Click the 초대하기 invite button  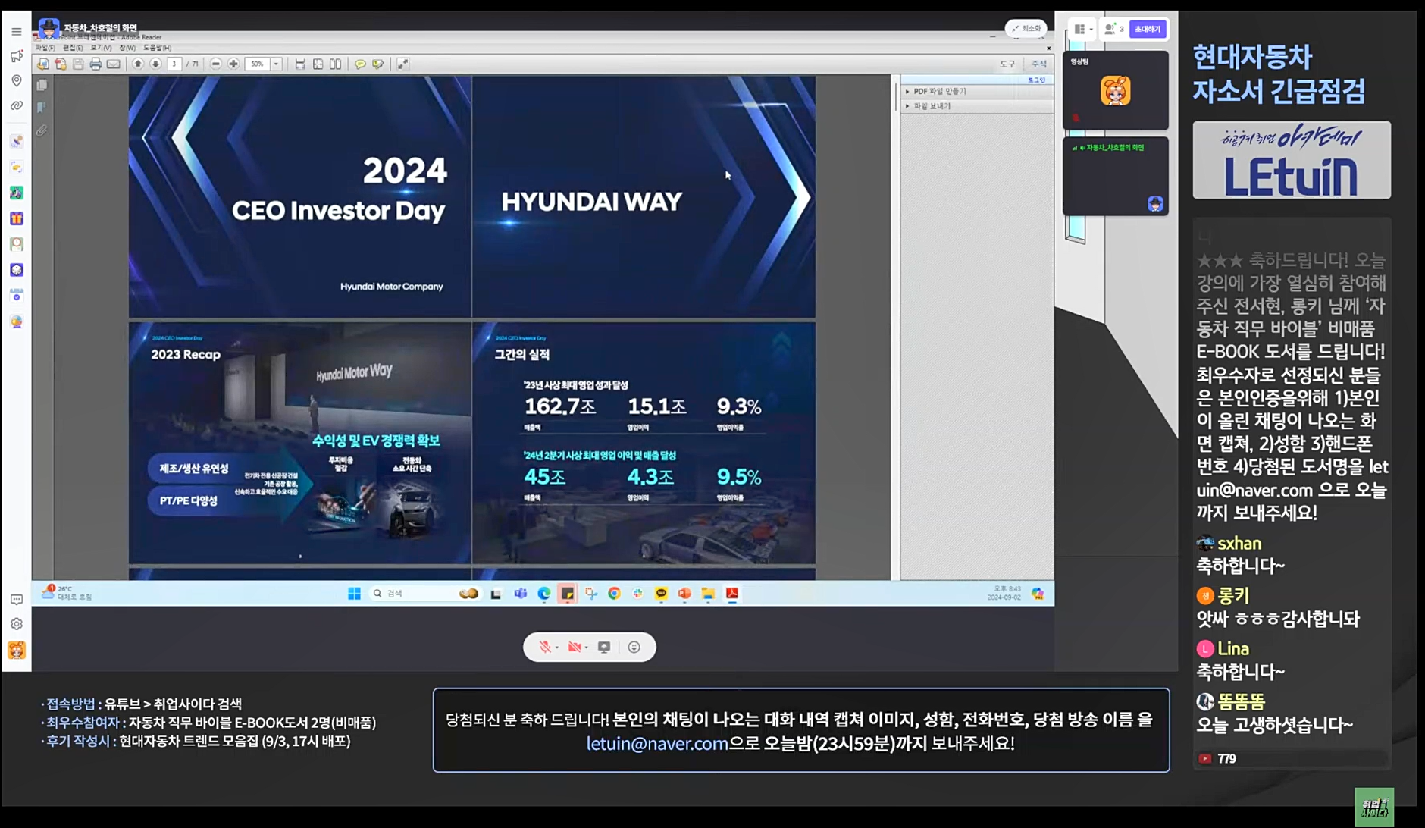(x=1147, y=29)
